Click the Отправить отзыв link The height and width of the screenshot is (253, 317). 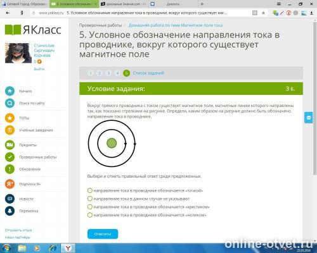(18, 230)
